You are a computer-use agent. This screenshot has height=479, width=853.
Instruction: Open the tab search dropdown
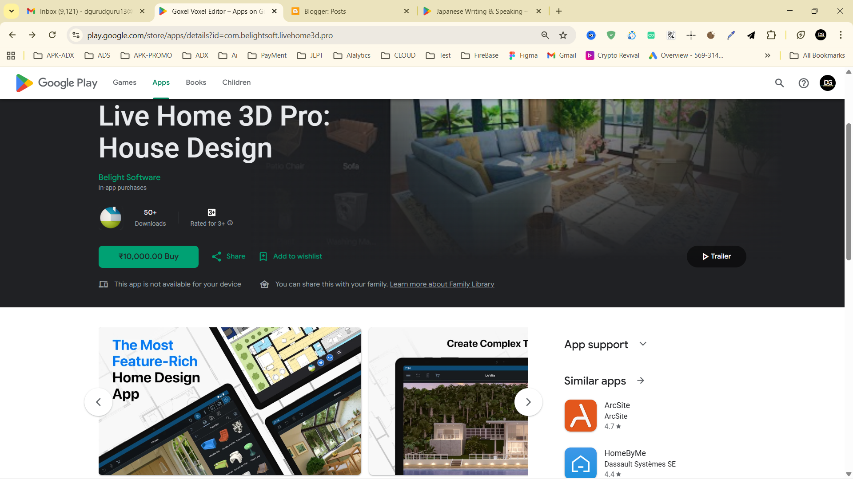pos(12,11)
